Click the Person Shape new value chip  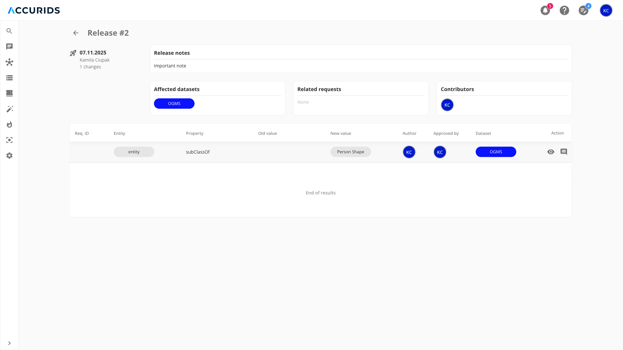(x=350, y=152)
